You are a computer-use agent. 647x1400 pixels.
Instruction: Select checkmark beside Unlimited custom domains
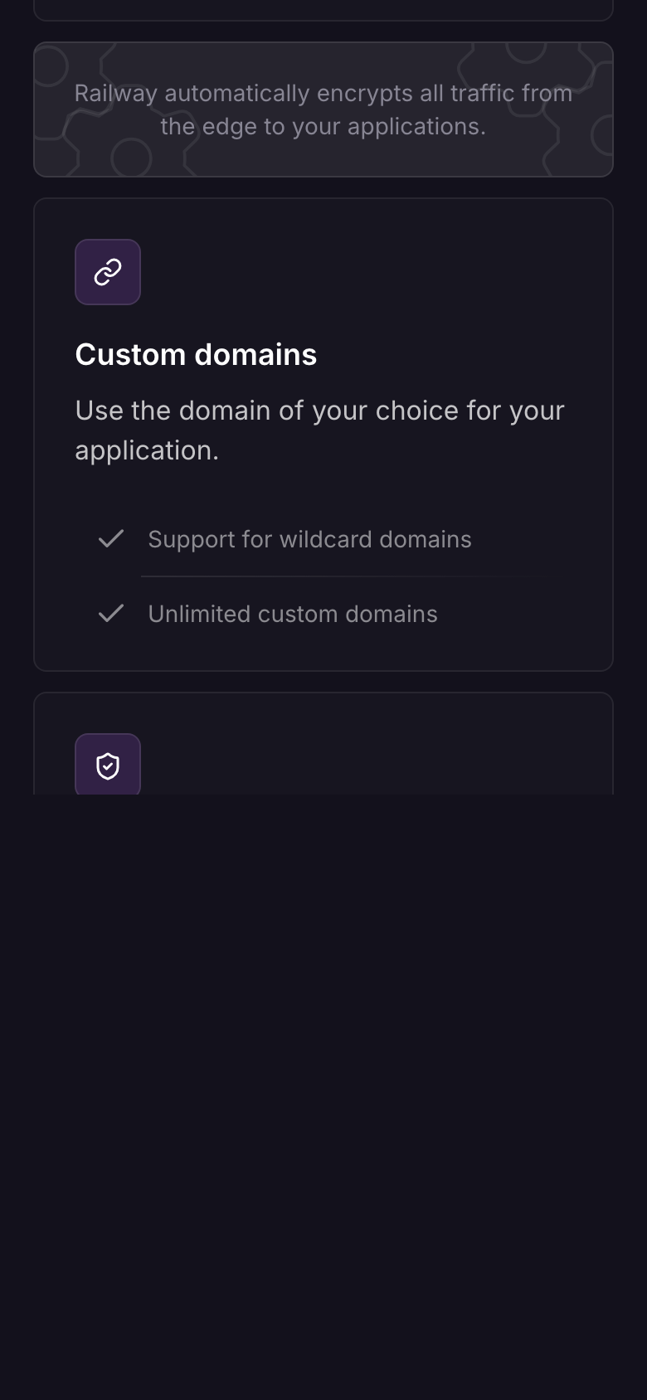pyautogui.click(x=111, y=614)
